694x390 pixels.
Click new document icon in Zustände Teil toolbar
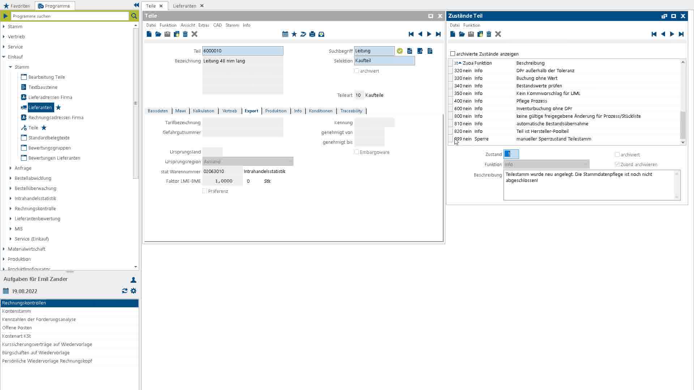click(453, 34)
